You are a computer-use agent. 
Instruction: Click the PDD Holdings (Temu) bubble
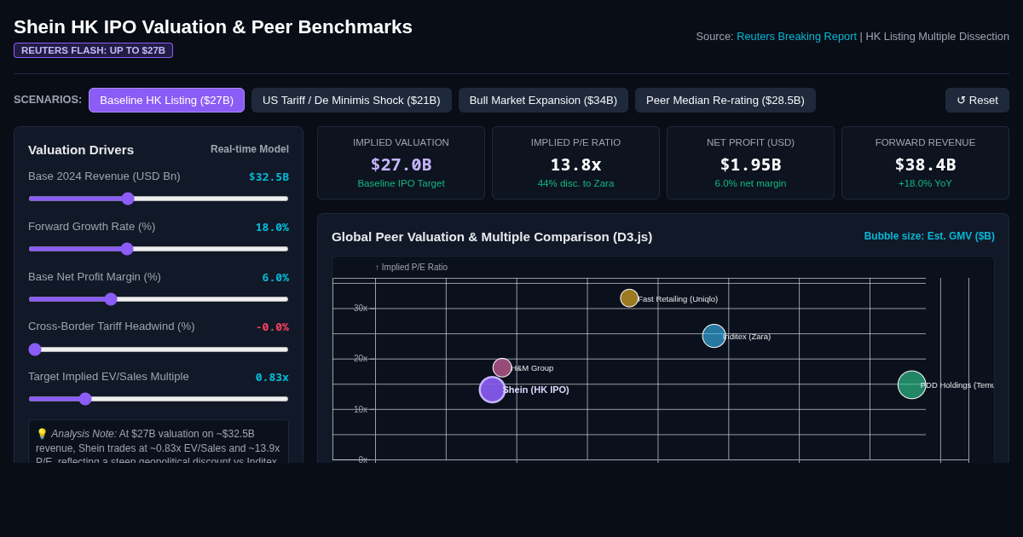click(x=911, y=384)
